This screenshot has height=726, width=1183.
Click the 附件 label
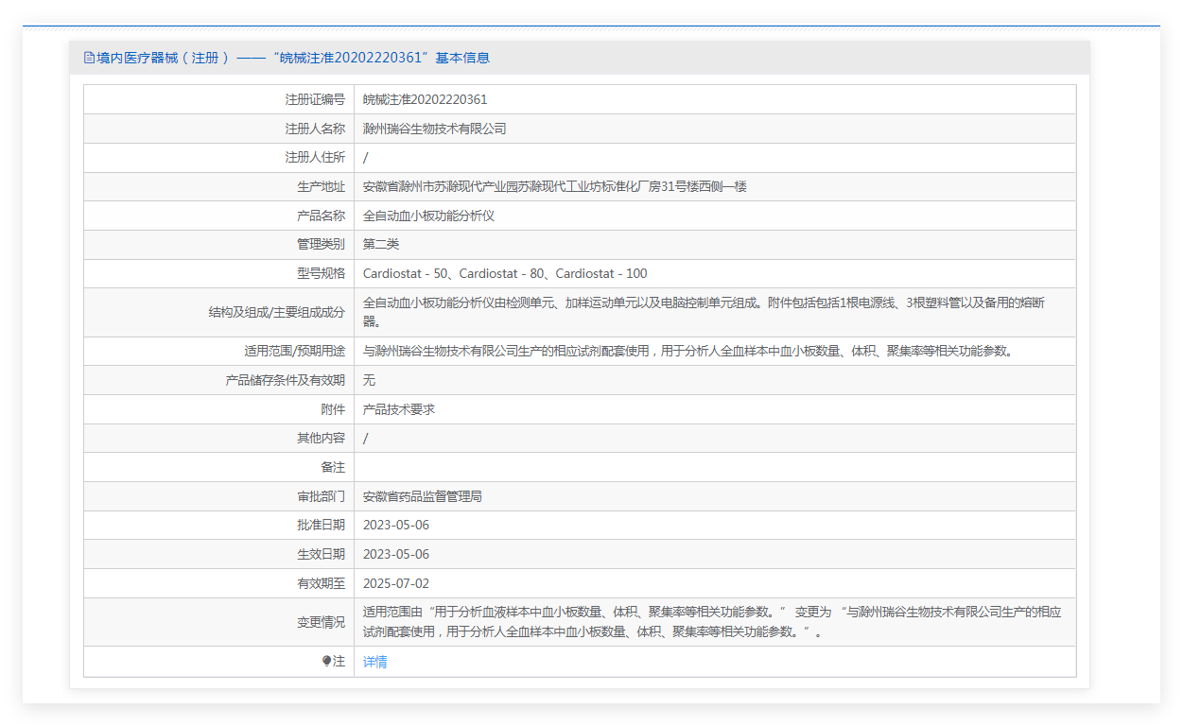click(333, 409)
